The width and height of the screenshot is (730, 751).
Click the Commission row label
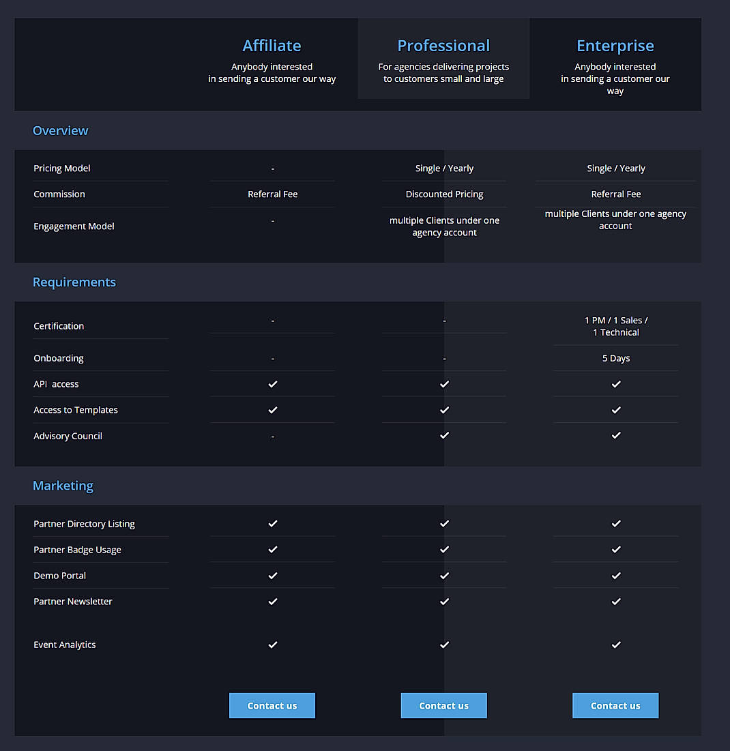(x=59, y=194)
